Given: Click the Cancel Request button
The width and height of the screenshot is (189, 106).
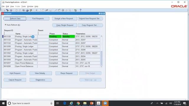Looking at the screenshot, I should [15, 80].
